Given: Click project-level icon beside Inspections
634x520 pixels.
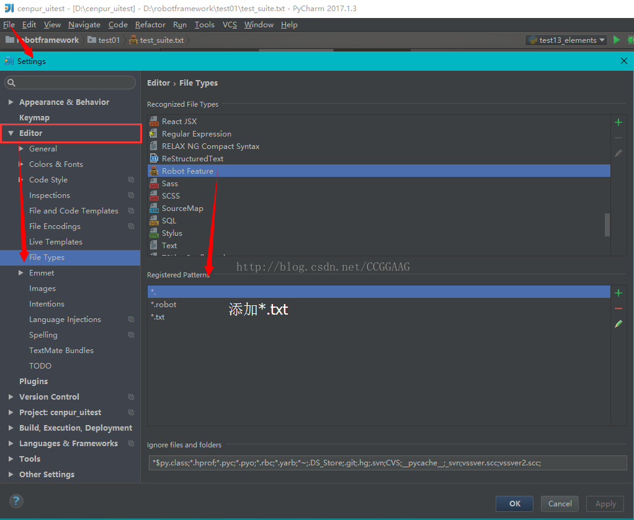Looking at the screenshot, I should (131, 195).
